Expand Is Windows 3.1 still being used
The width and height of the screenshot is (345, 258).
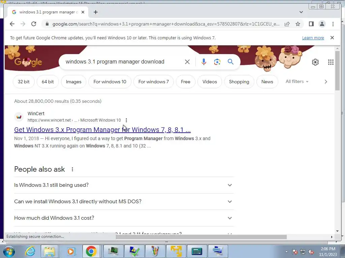124,185
